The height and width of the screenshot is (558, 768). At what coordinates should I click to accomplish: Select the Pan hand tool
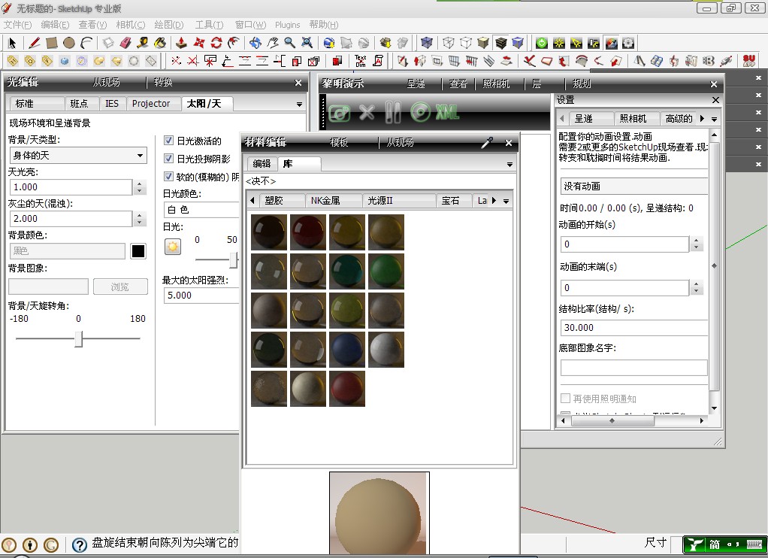(272, 43)
